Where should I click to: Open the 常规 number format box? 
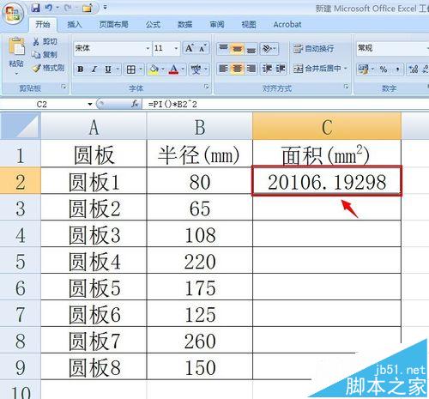(x=392, y=48)
